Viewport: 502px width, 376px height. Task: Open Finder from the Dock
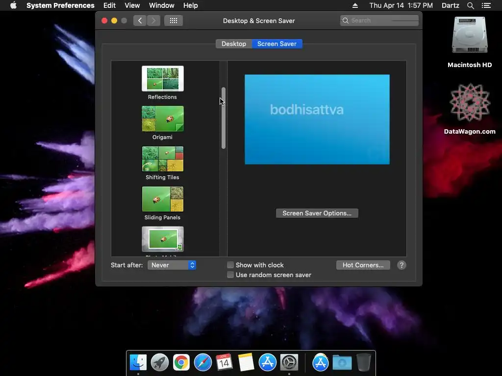[138, 362]
